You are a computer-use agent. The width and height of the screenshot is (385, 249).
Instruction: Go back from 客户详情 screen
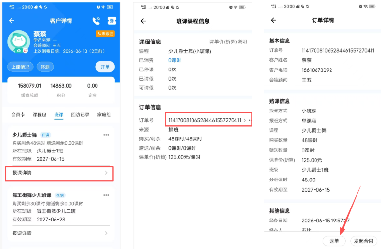click(12, 21)
